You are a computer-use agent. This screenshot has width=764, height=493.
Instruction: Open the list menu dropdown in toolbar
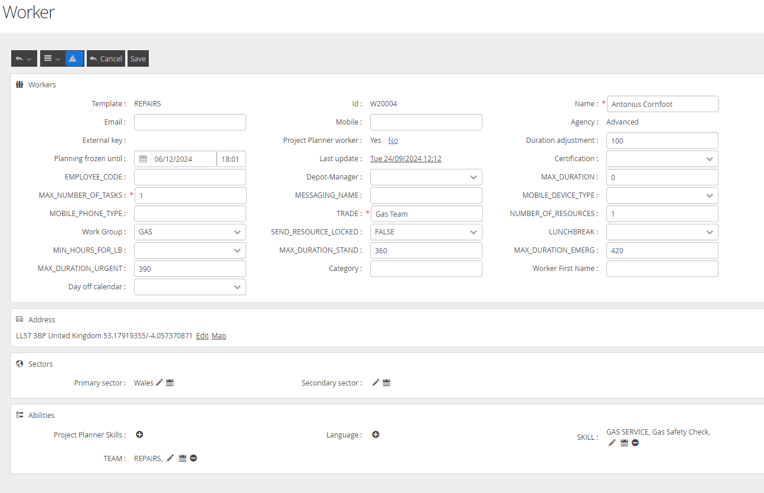point(52,58)
